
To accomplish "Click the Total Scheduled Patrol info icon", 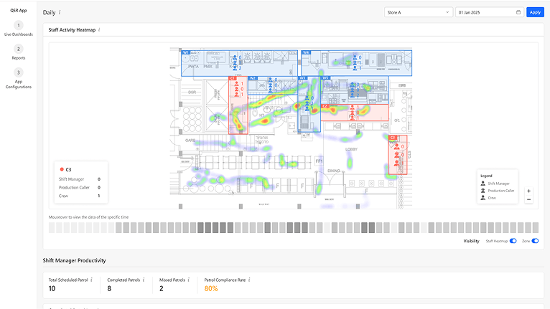I will click(92, 280).
